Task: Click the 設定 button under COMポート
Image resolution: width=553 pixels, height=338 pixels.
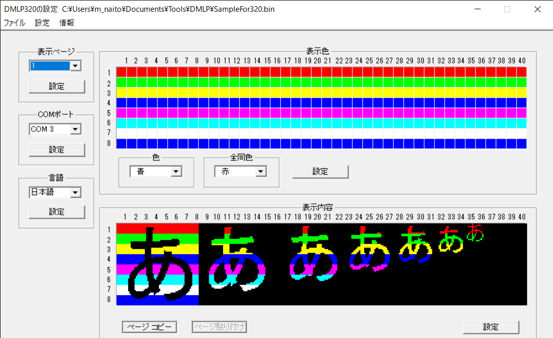Action: point(57,150)
